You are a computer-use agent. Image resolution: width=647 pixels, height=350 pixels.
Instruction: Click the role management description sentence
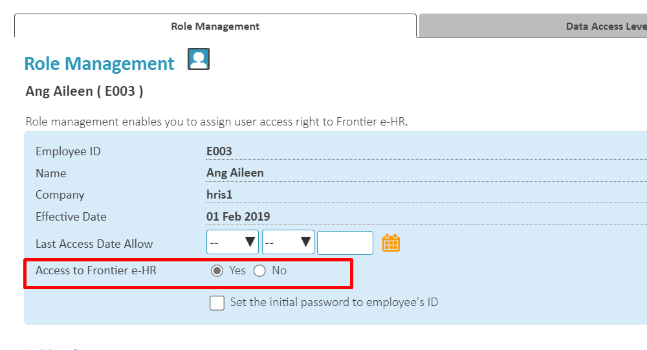pyautogui.click(x=217, y=122)
